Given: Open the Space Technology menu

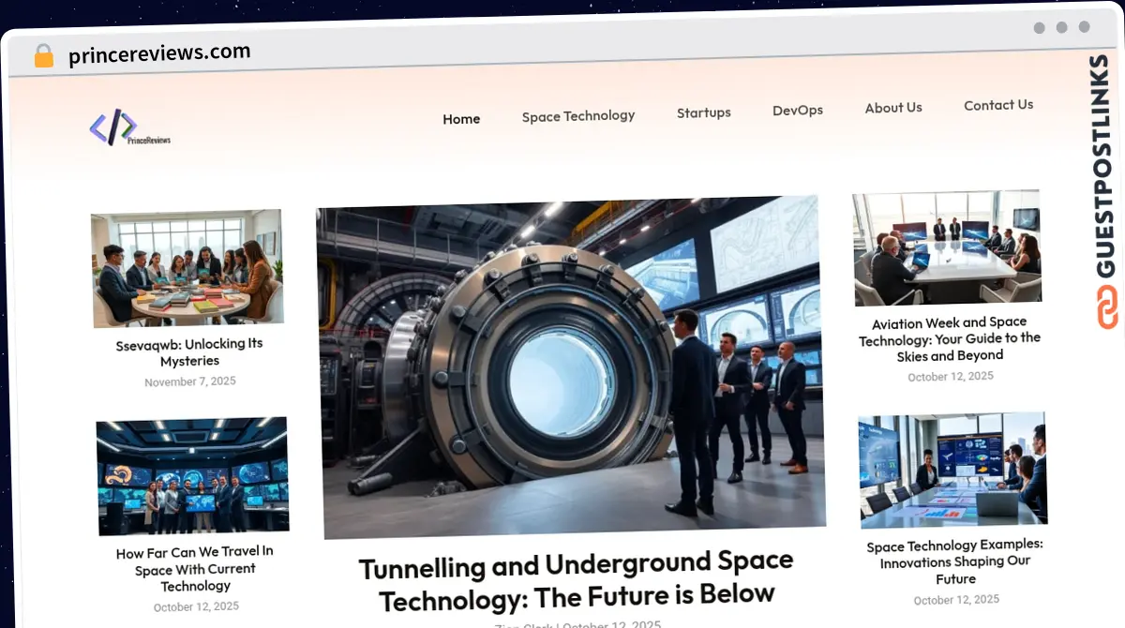Looking at the screenshot, I should click(x=578, y=116).
